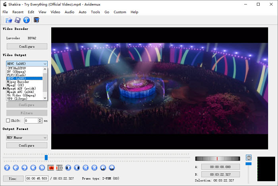The height and width of the screenshot is (186, 278).
Task: Open the Help menu
Action: (134, 12)
